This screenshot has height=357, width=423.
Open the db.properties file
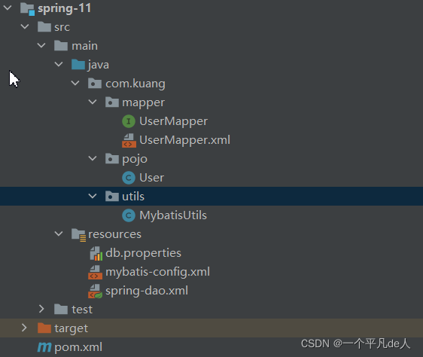(144, 254)
